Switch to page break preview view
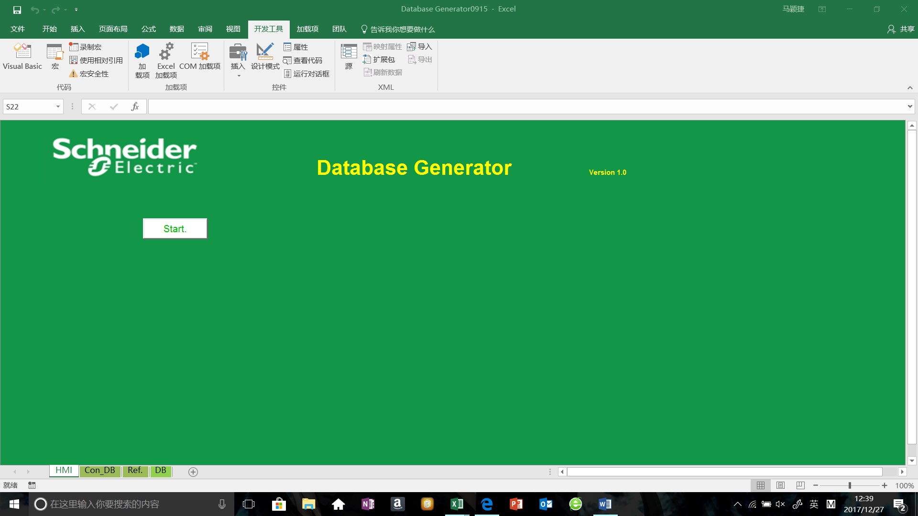This screenshot has width=918, height=516. click(x=800, y=485)
